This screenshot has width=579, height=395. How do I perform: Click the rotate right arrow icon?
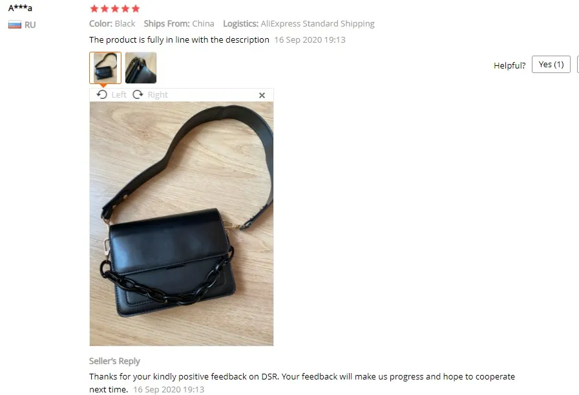coord(138,94)
